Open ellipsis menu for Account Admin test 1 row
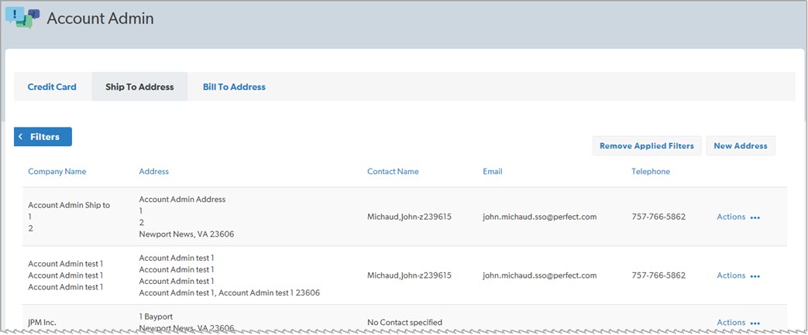808x335 pixels. 755,276
